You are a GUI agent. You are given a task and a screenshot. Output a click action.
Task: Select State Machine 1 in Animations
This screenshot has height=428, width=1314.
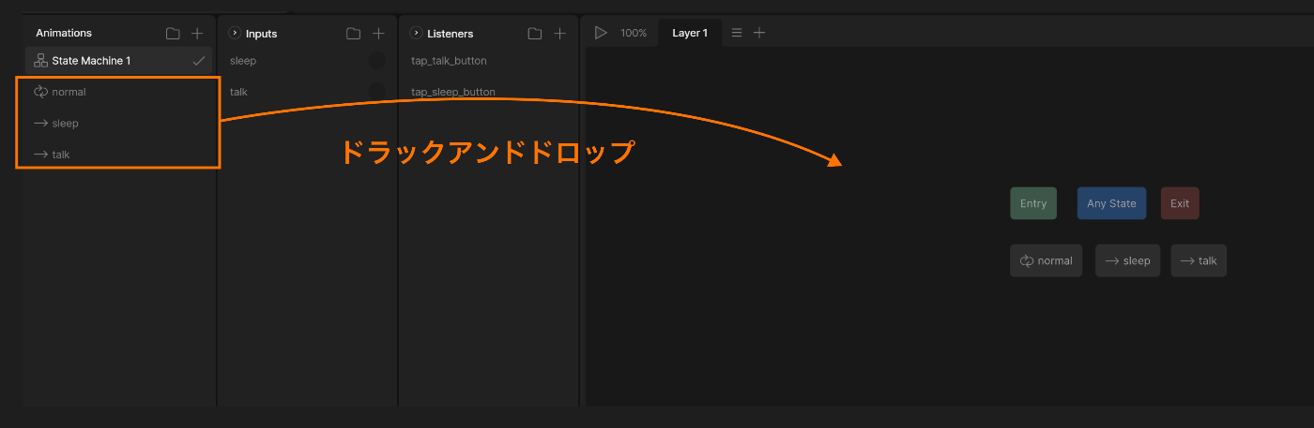click(119, 61)
